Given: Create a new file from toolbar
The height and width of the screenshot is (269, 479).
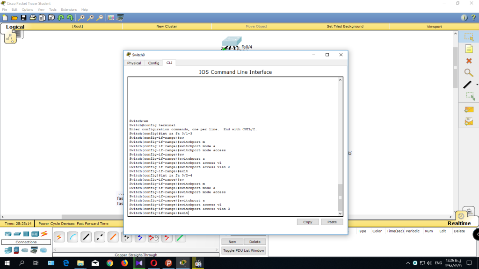Looking at the screenshot, I should pyautogui.click(x=5, y=18).
